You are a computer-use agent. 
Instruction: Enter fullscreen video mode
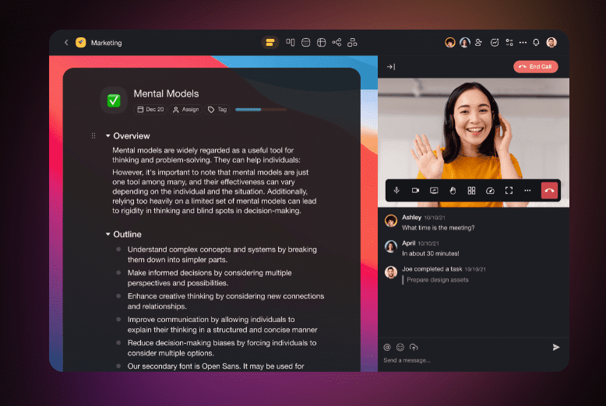pyautogui.click(x=509, y=191)
